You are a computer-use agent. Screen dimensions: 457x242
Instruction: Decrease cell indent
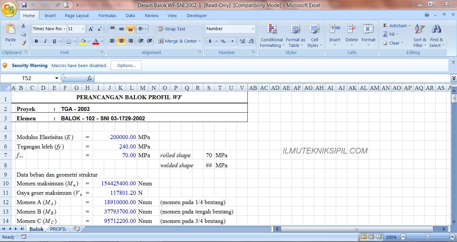click(141, 41)
